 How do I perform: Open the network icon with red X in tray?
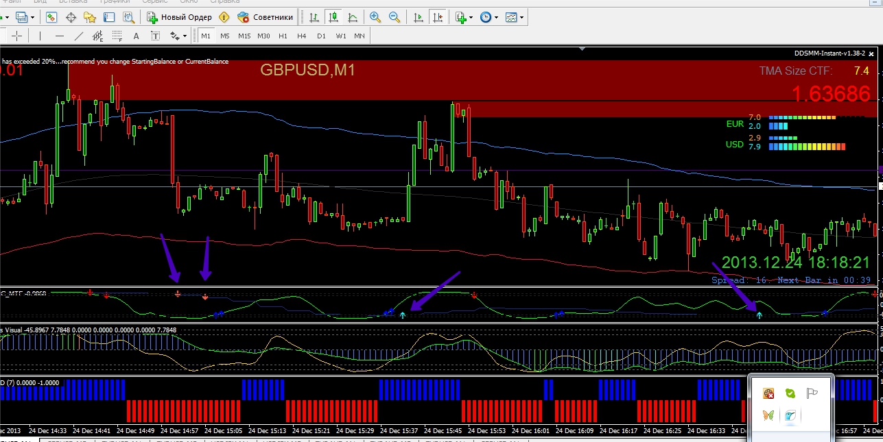pos(768,393)
